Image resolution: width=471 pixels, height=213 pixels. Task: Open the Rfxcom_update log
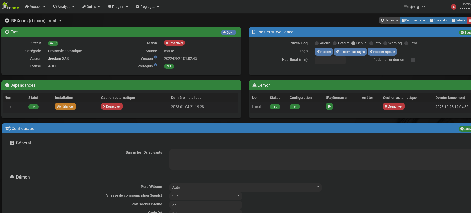click(x=382, y=52)
